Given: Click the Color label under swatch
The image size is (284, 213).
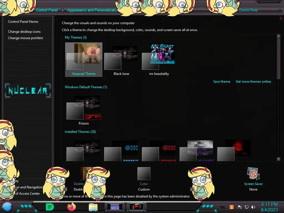Looking at the screenshot, I should [144, 184].
